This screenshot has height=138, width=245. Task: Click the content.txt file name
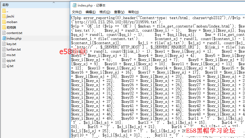point(14,33)
